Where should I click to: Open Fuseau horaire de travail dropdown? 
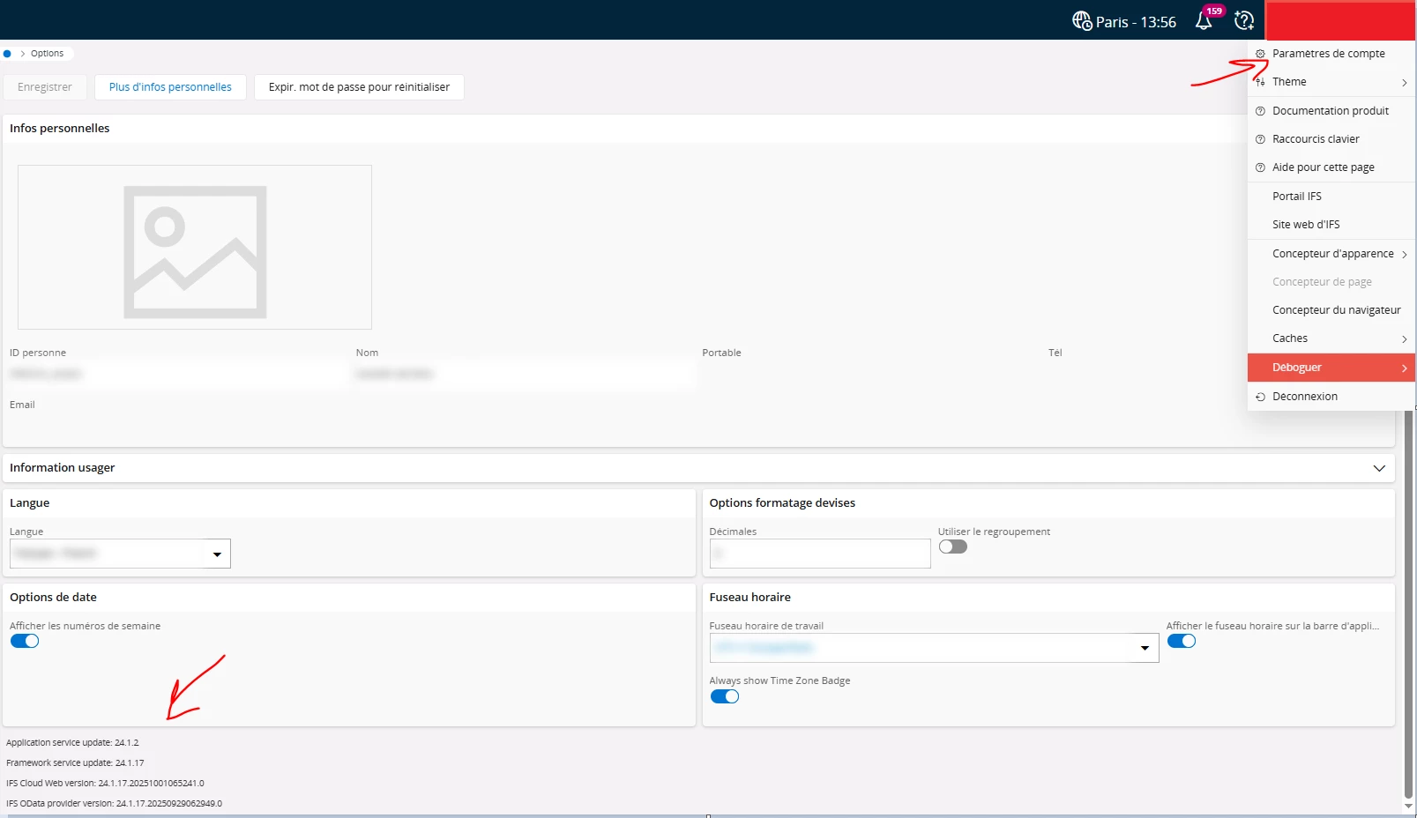pyautogui.click(x=1145, y=649)
